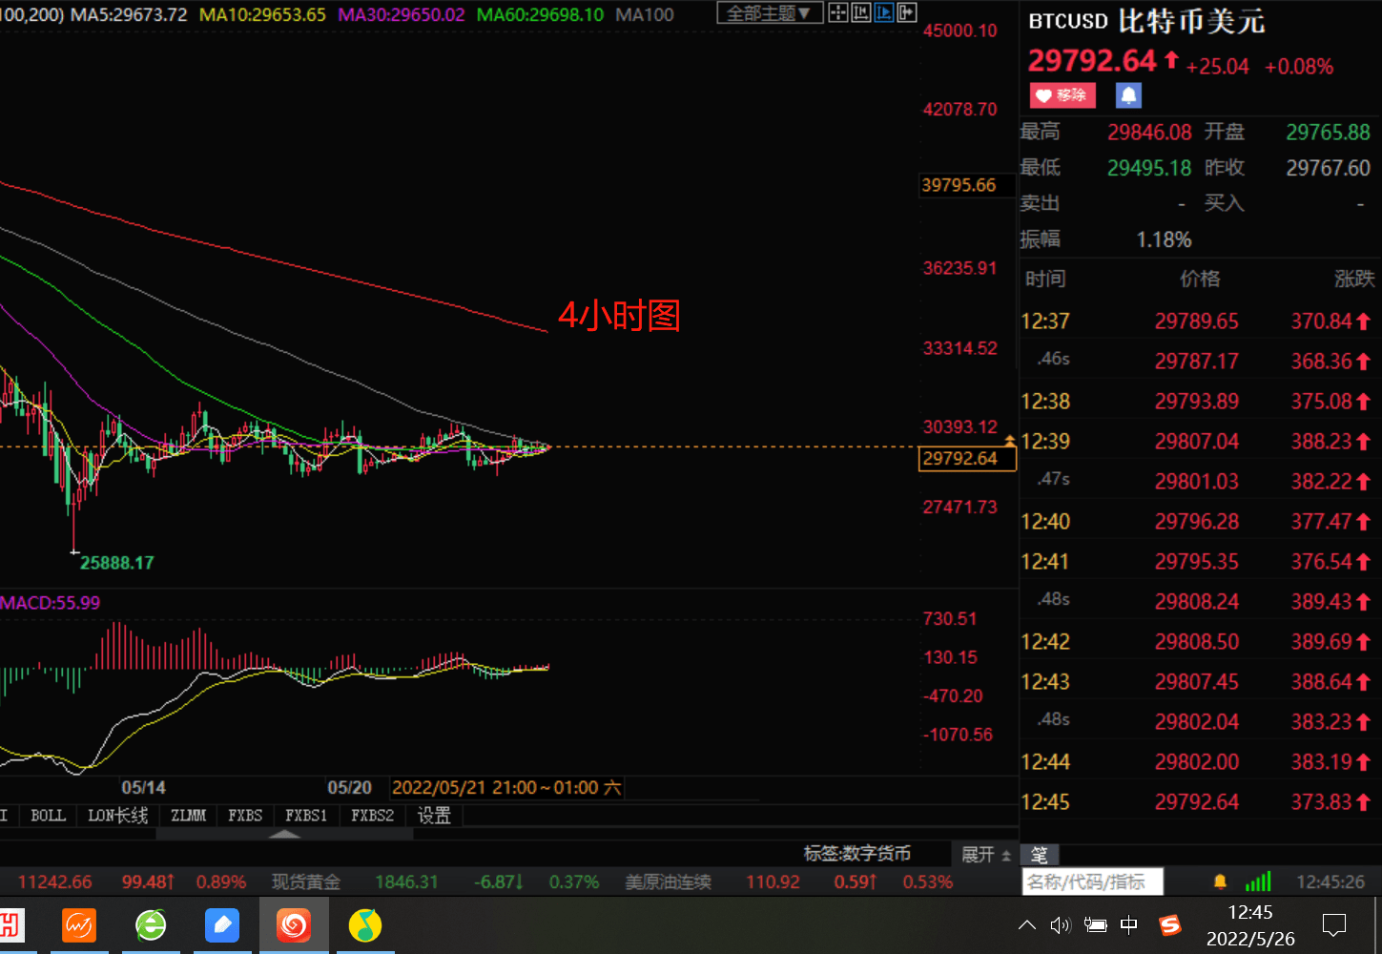The width and height of the screenshot is (1382, 954).
Task: Click the MACD:55.99 indicator label
Action: (x=51, y=603)
